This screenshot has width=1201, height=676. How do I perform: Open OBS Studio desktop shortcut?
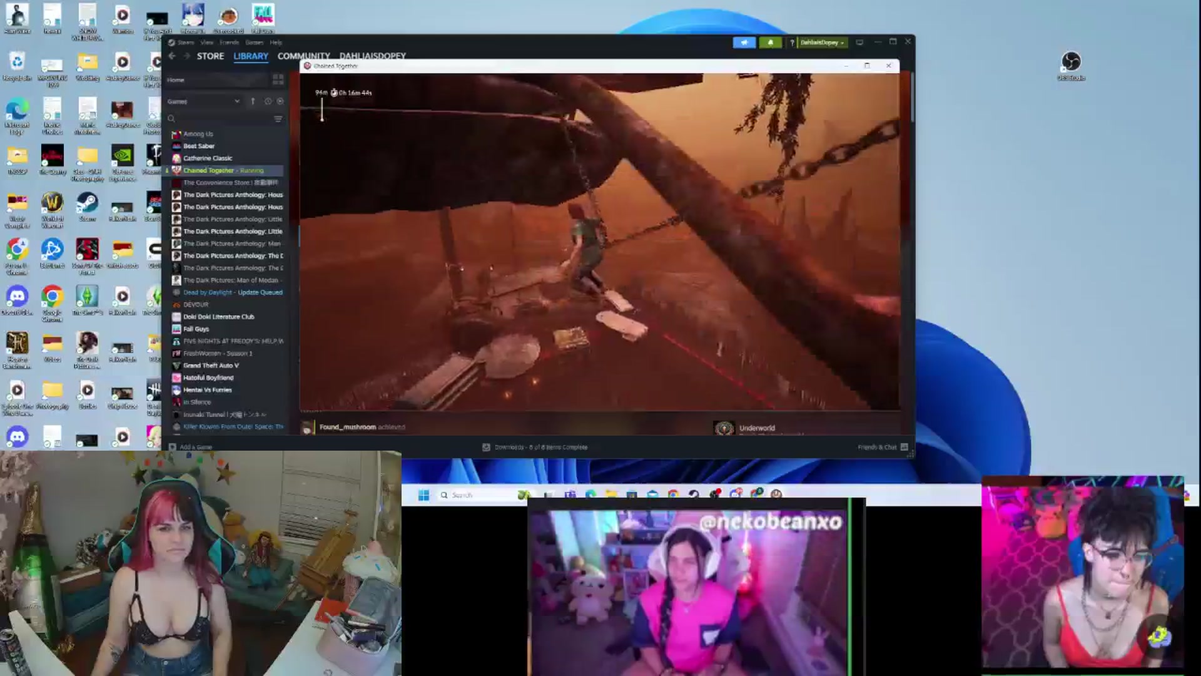click(1071, 66)
